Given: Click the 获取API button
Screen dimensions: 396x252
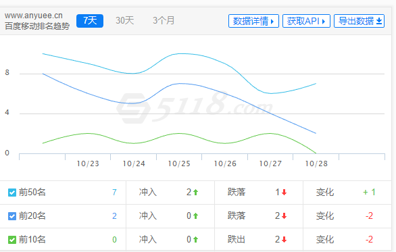Looking at the screenshot, I should click(x=306, y=21).
